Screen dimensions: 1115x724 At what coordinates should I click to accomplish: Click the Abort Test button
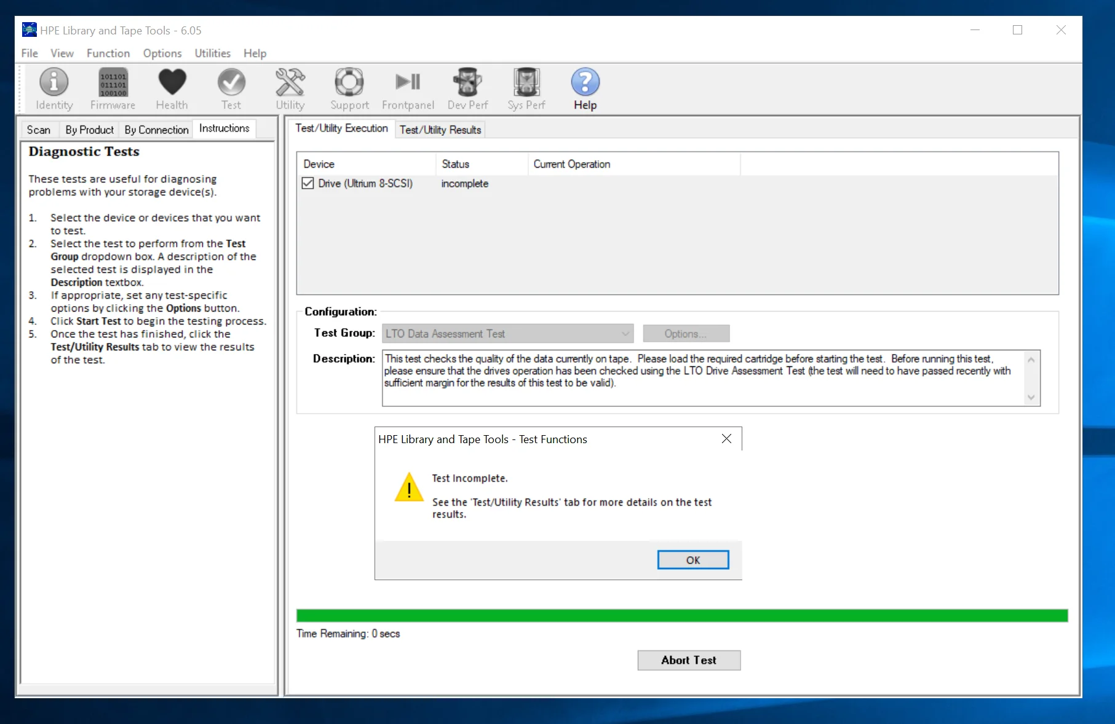click(x=689, y=660)
